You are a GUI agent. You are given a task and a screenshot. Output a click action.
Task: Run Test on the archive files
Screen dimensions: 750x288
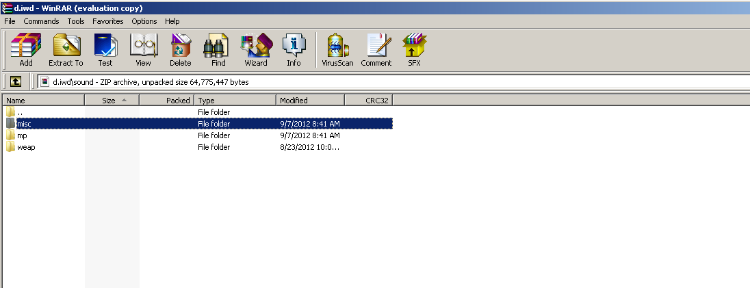point(105,50)
